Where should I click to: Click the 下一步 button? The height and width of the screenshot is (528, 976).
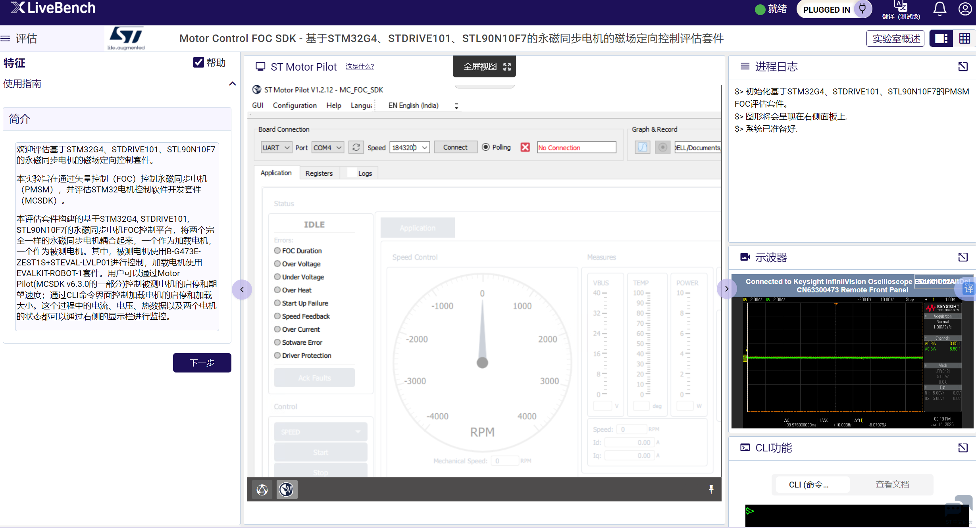coord(202,363)
